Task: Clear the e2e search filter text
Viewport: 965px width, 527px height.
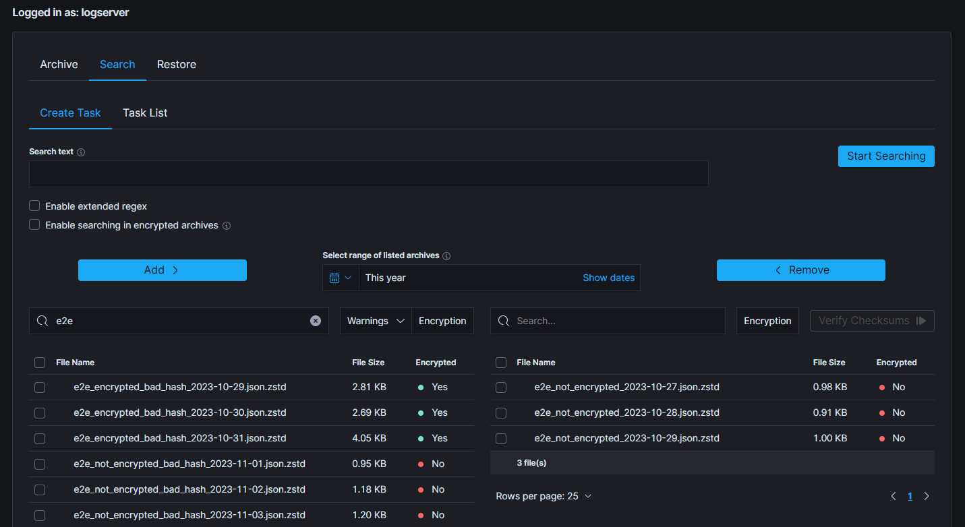Action: pos(316,321)
